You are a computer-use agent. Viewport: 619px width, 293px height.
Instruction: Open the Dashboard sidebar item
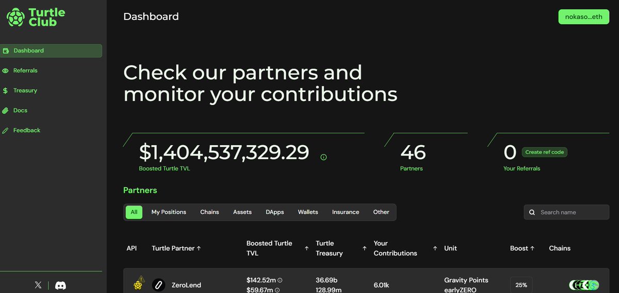tap(51, 50)
